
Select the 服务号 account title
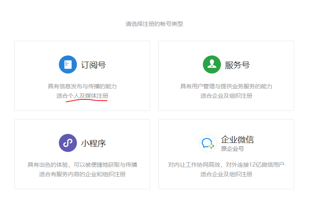click(237, 65)
